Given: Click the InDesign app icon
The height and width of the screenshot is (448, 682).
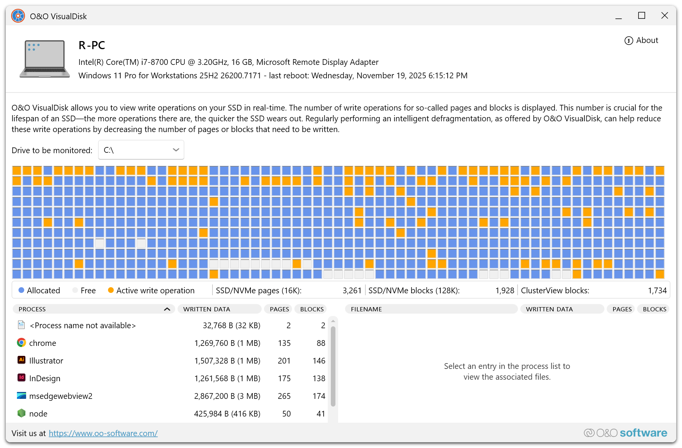Looking at the screenshot, I should [x=22, y=378].
